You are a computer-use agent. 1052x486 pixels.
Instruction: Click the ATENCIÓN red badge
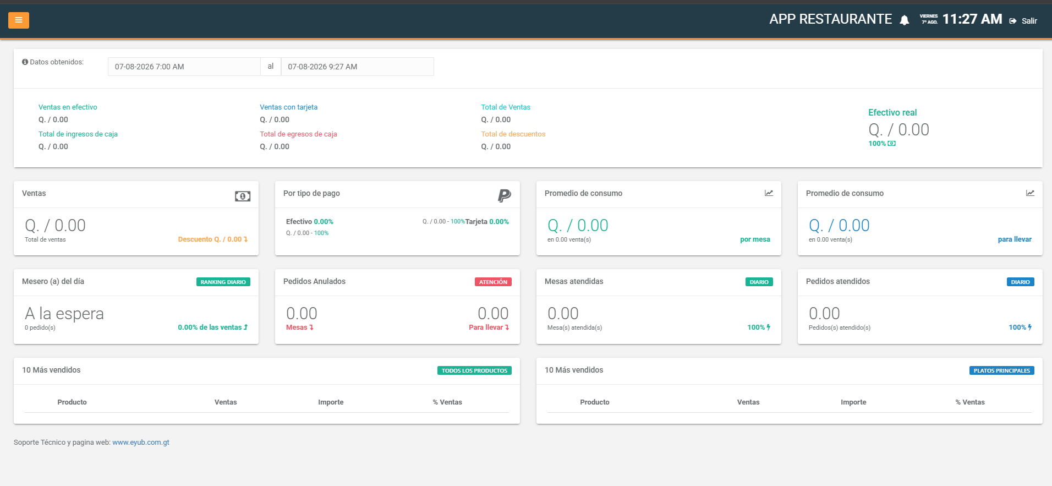(x=493, y=282)
